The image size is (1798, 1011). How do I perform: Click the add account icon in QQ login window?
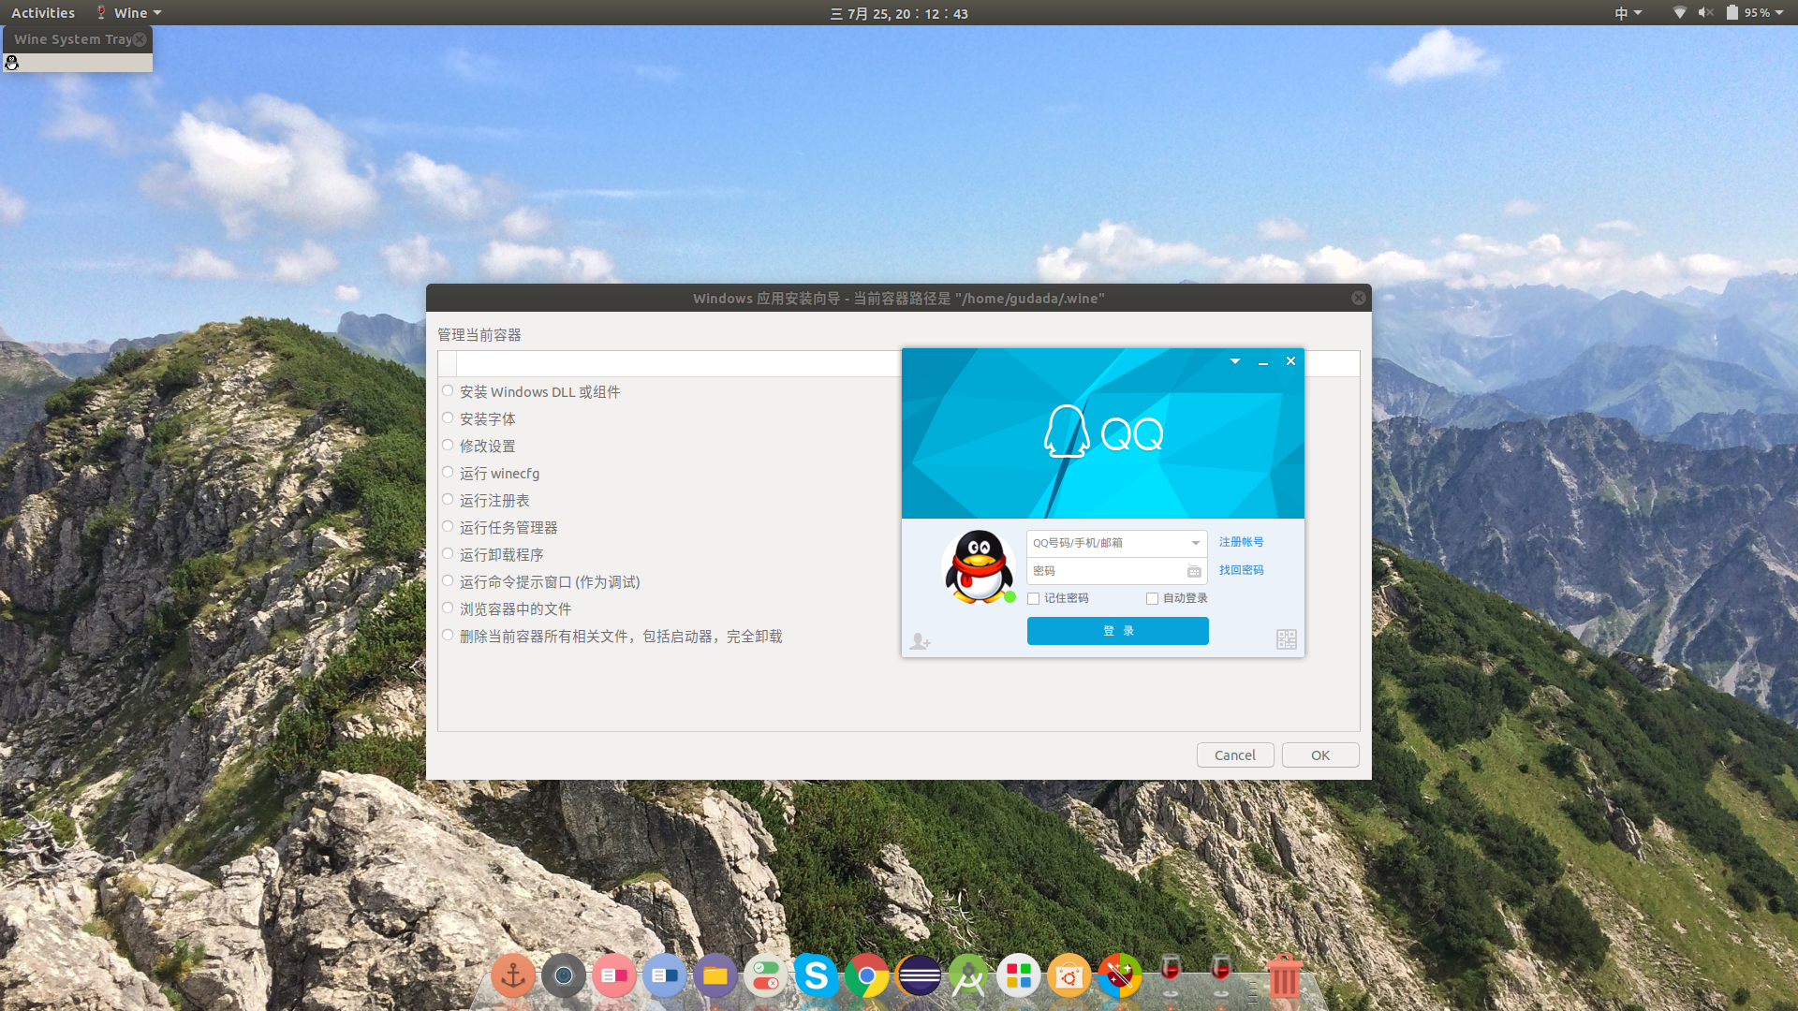(920, 641)
